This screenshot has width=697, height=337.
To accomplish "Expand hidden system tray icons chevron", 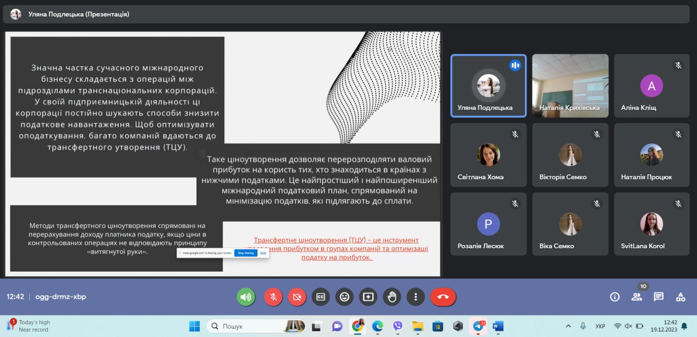I will point(568,326).
